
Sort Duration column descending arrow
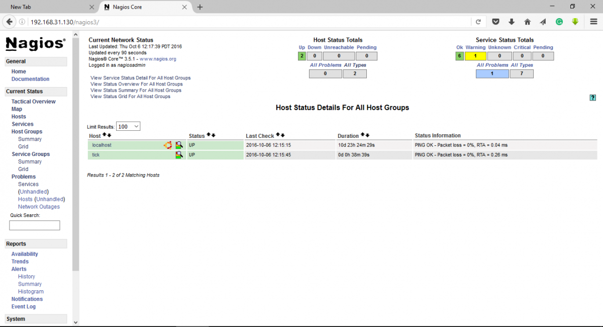pyautogui.click(x=367, y=135)
